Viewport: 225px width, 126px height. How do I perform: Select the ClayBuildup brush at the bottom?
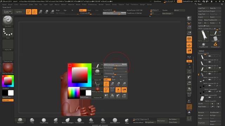44,121
